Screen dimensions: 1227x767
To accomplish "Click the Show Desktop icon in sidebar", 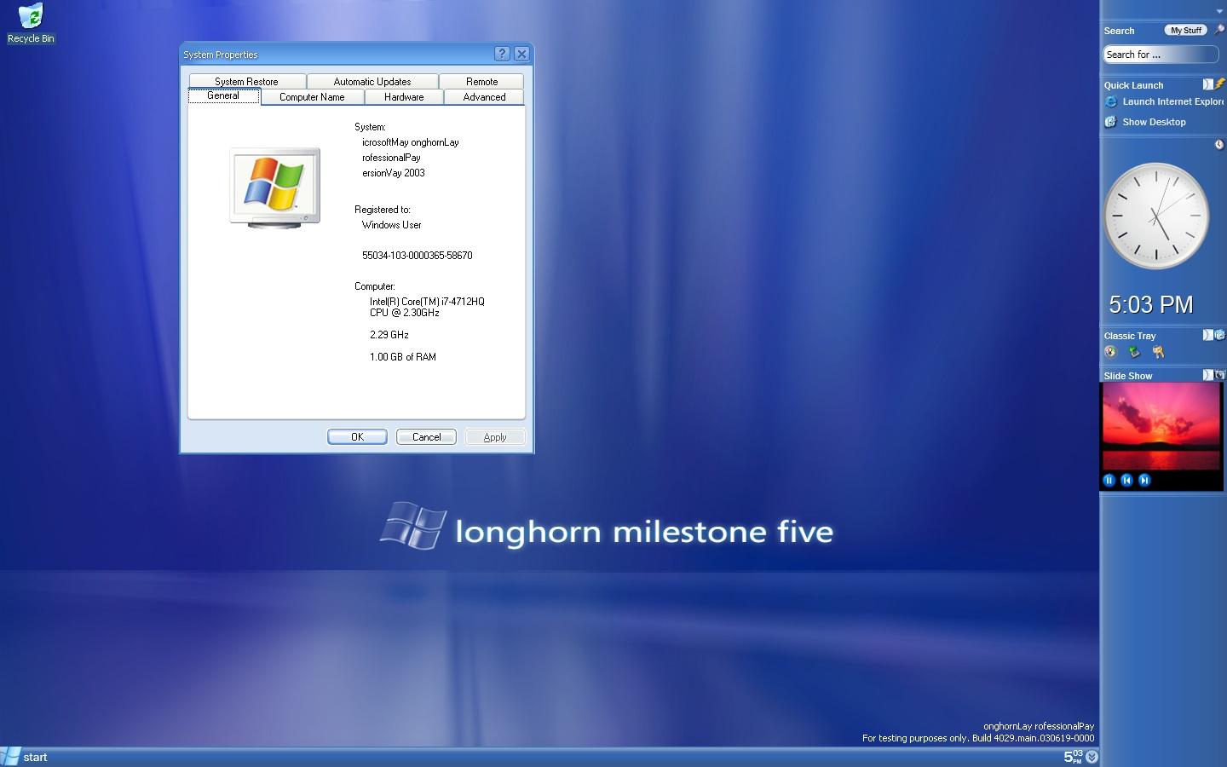I will point(1110,122).
